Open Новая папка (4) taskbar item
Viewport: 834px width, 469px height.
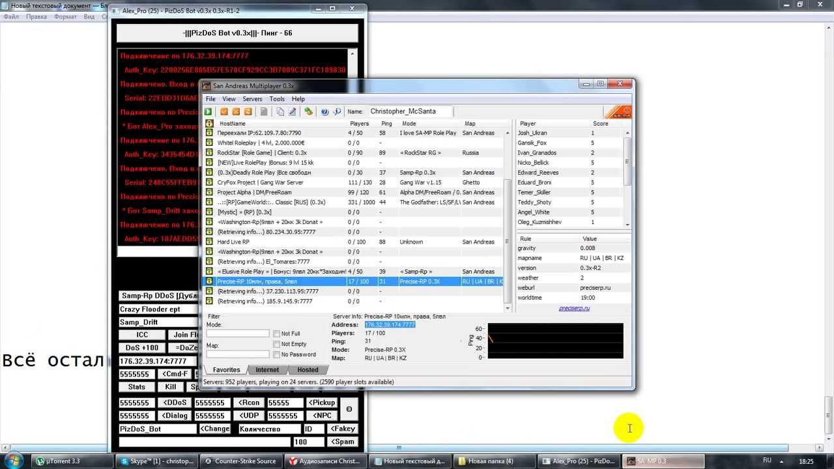(x=495, y=461)
